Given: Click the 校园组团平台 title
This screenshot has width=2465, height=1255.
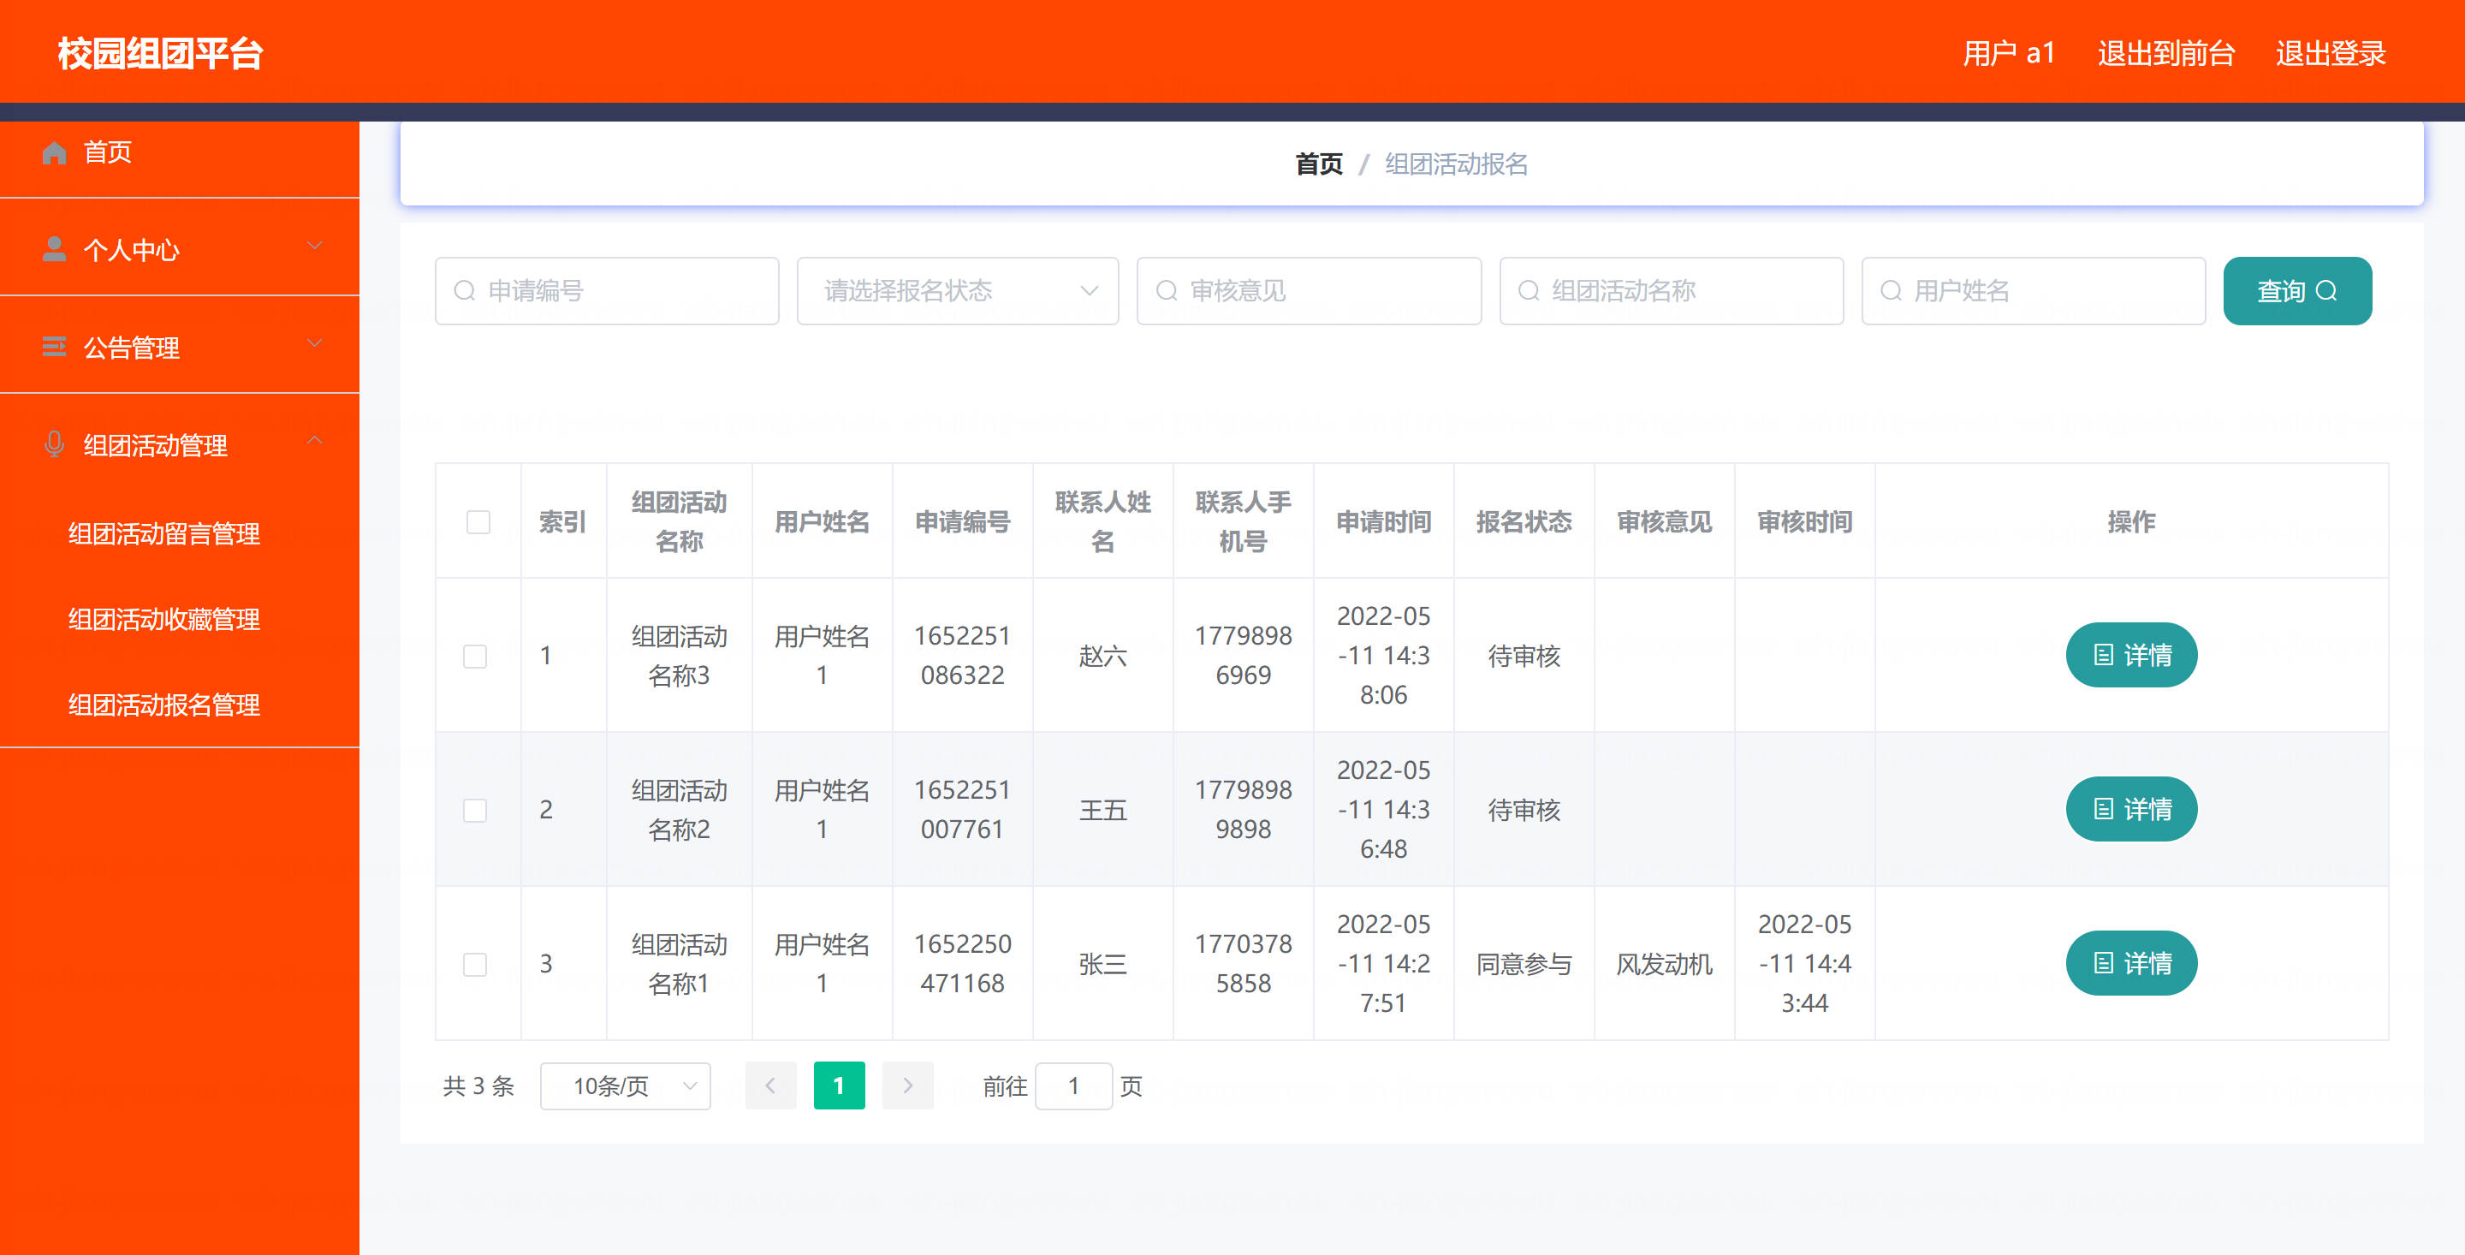Looking at the screenshot, I should pyautogui.click(x=160, y=53).
